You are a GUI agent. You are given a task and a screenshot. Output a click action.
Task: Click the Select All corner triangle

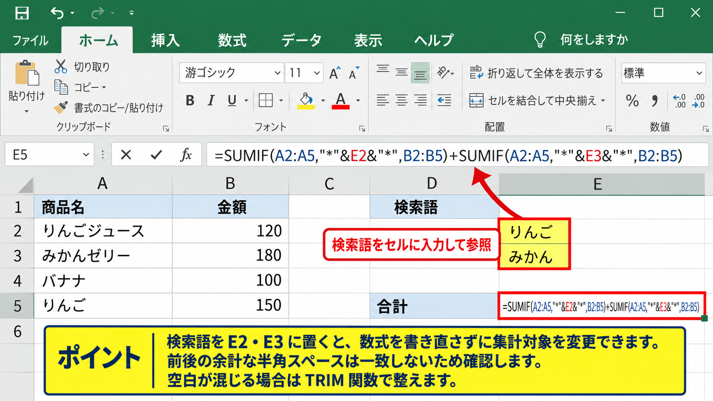pos(26,185)
